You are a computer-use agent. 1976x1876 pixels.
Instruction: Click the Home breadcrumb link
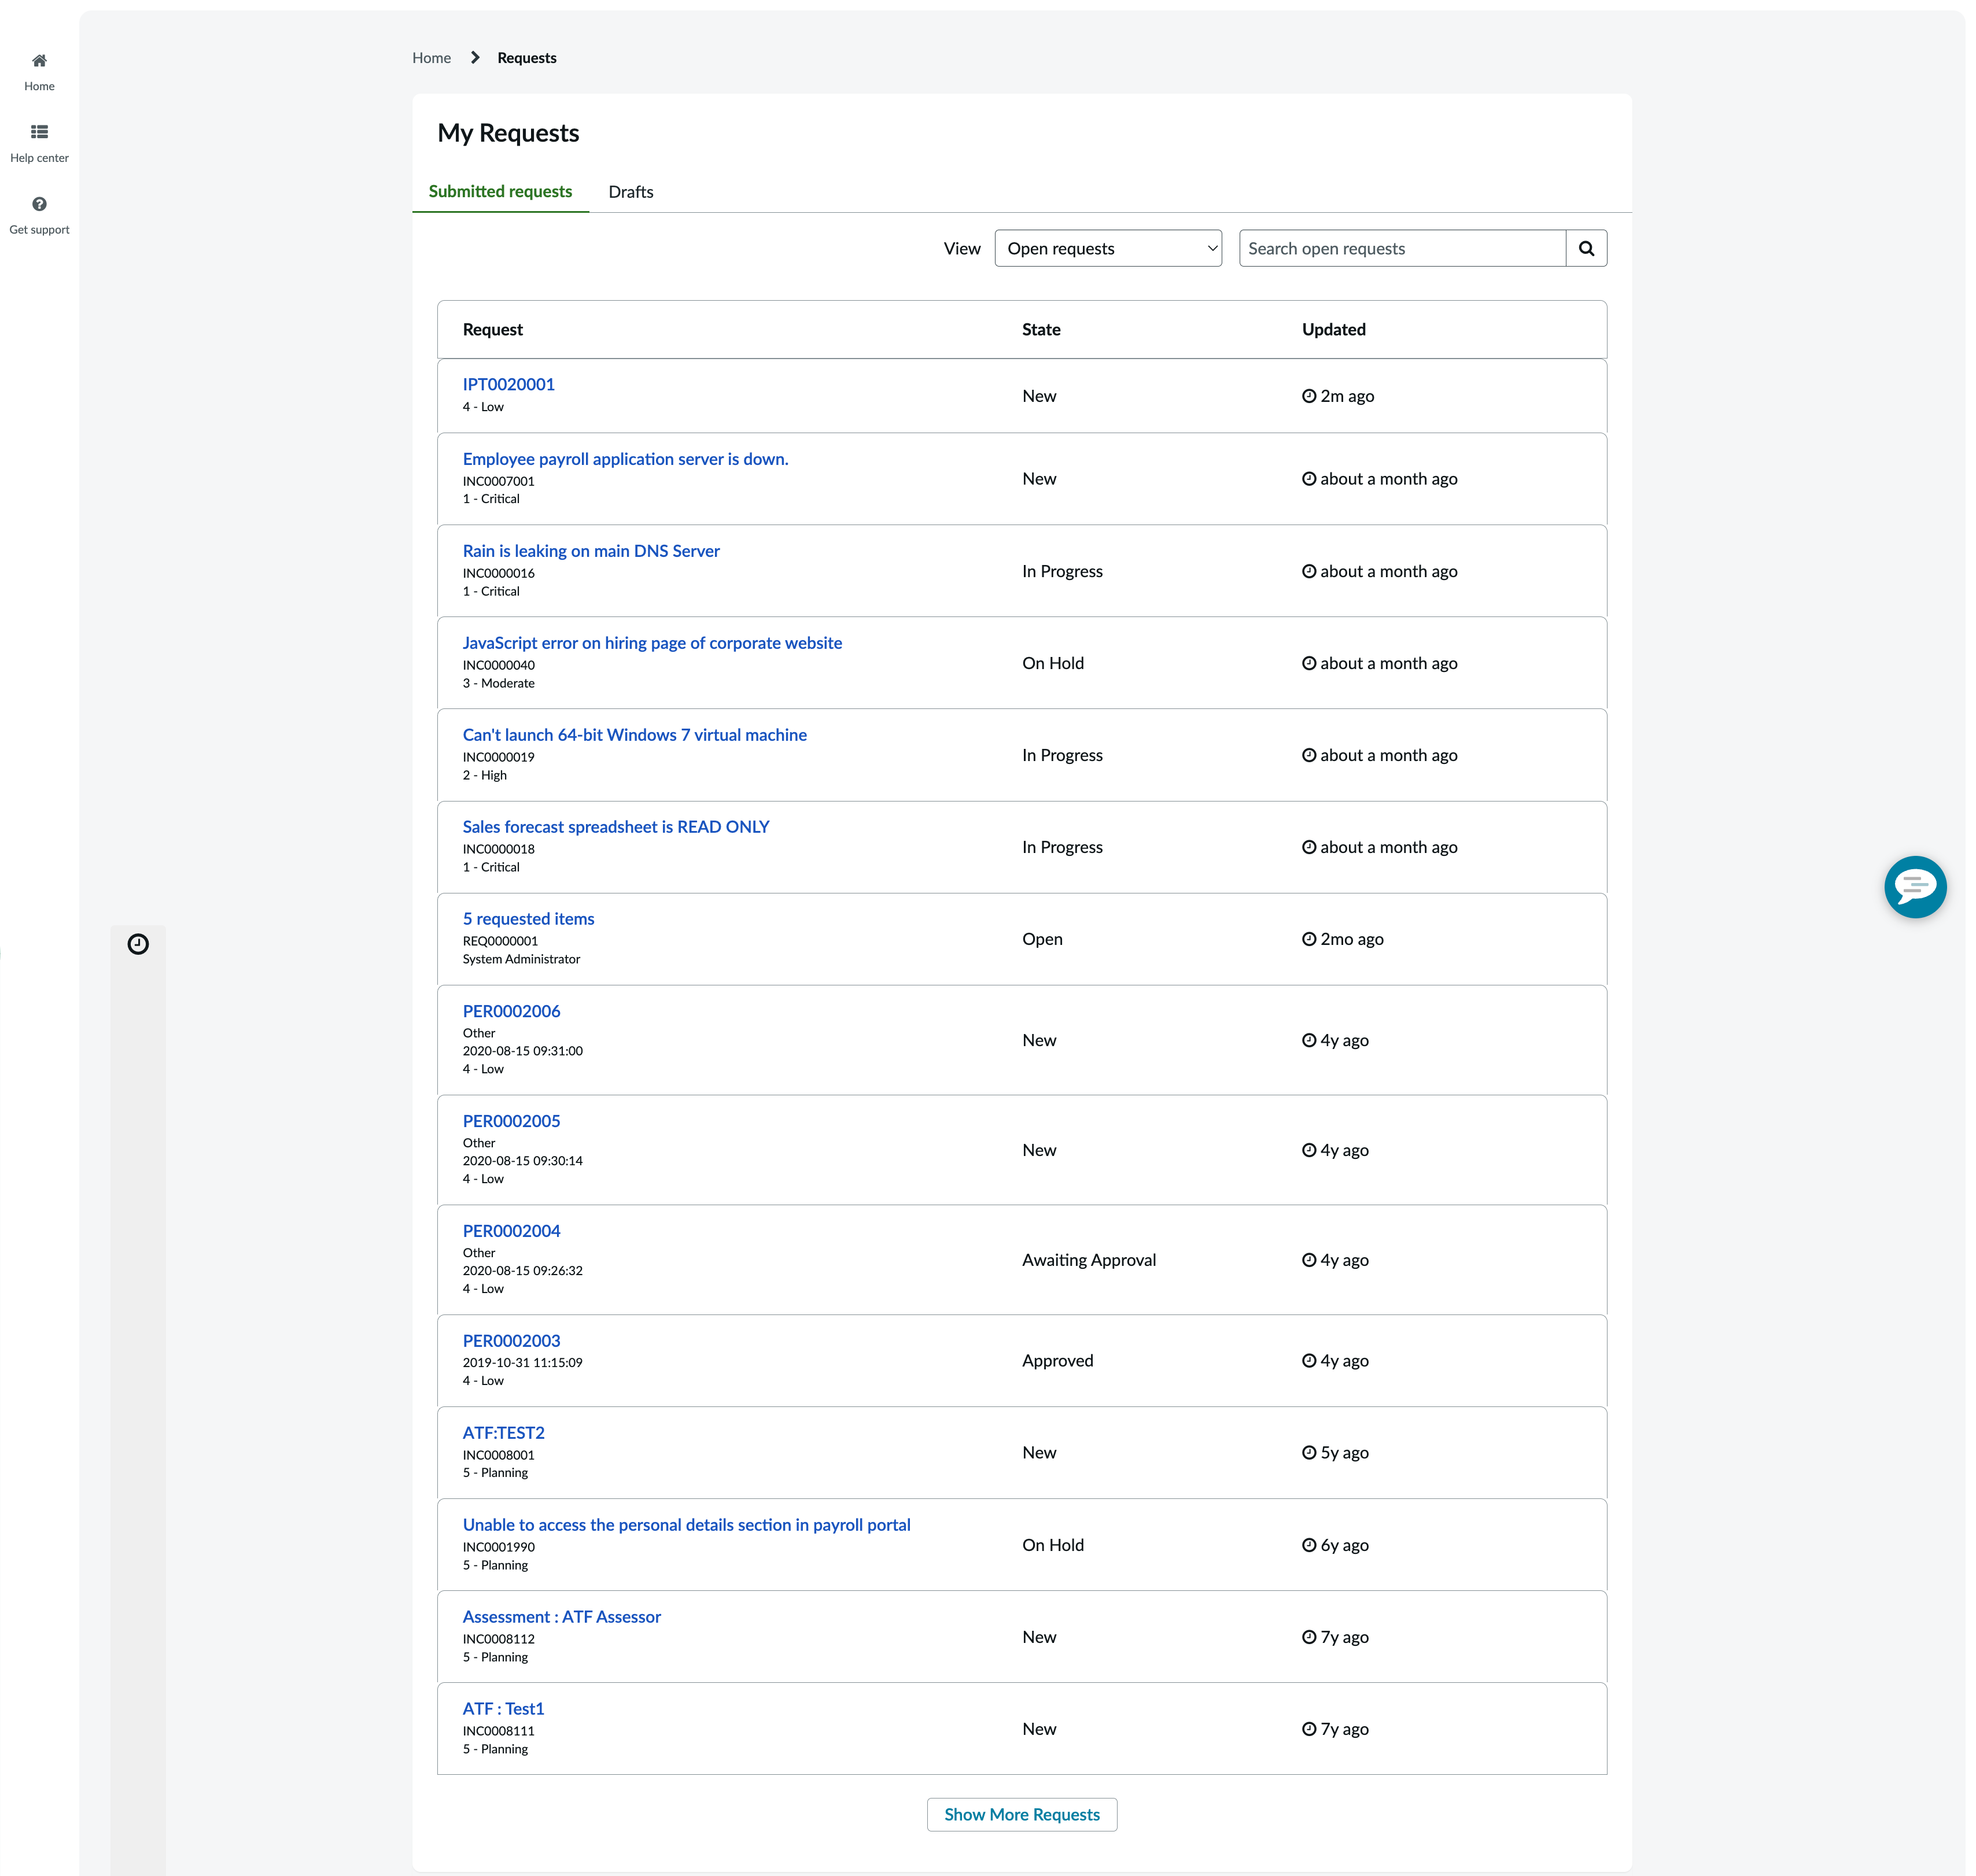pos(431,58)
